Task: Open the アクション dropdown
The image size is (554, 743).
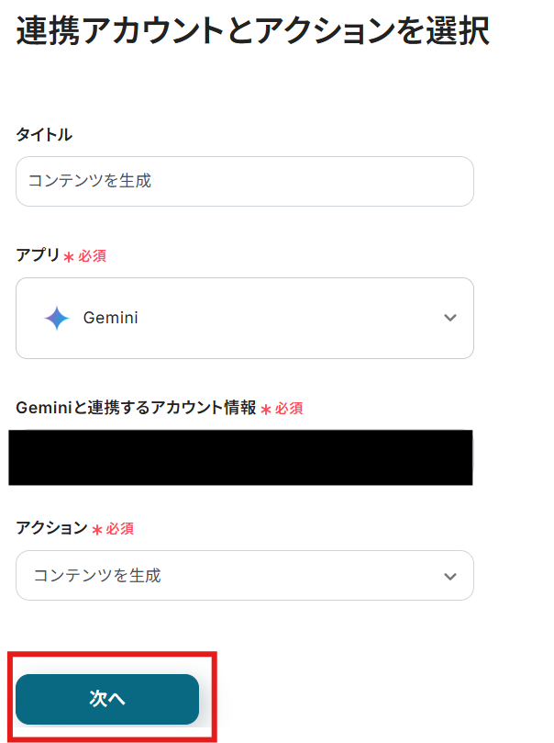Action: tap(244, 576)
